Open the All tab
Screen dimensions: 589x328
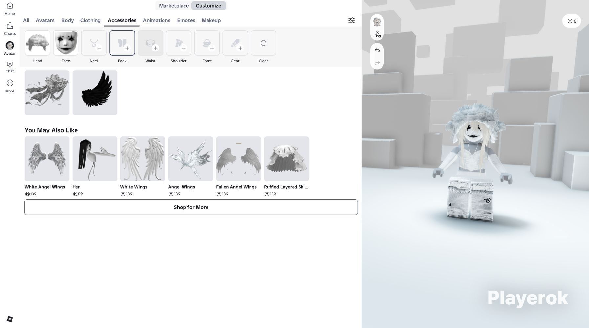point(26,20)
